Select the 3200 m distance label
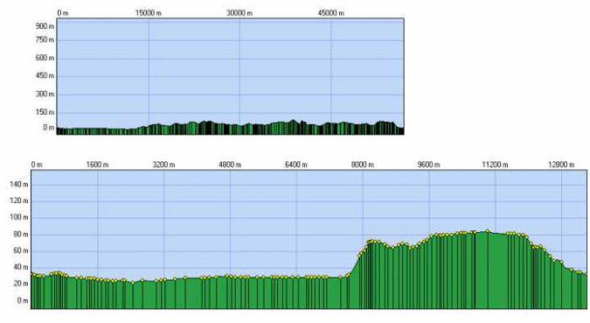The height and width of the screenshot is (323, 590). pyautogui.click(x=163, y=165)
